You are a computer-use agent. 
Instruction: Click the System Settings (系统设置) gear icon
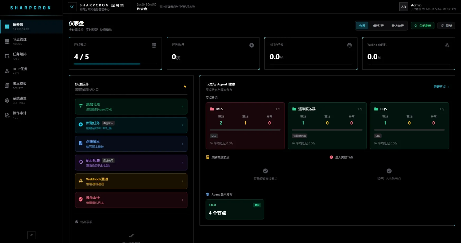click(x=7, y=100)
